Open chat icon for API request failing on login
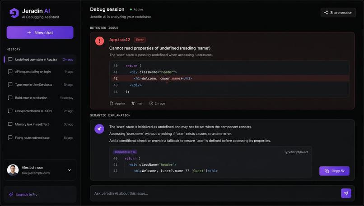Viewport: 364px width, 206px height. point(10,72)
